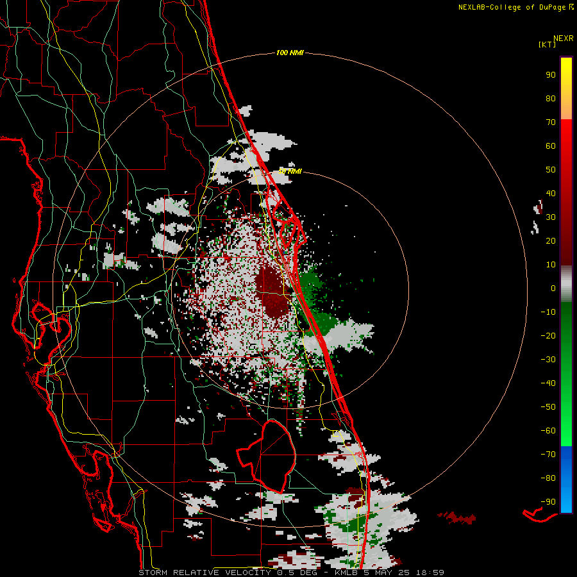Click the positive 20 knot scale label
Image resolution: width=577 pixels, height=577 pixels.
tap(551, 241)
